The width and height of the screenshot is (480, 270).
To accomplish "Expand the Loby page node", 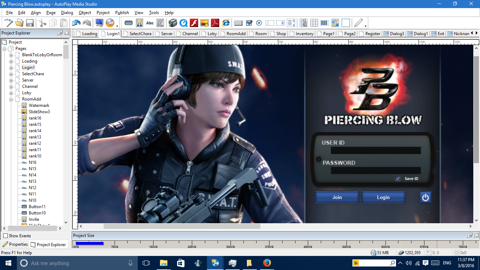I will click(11, 93).
